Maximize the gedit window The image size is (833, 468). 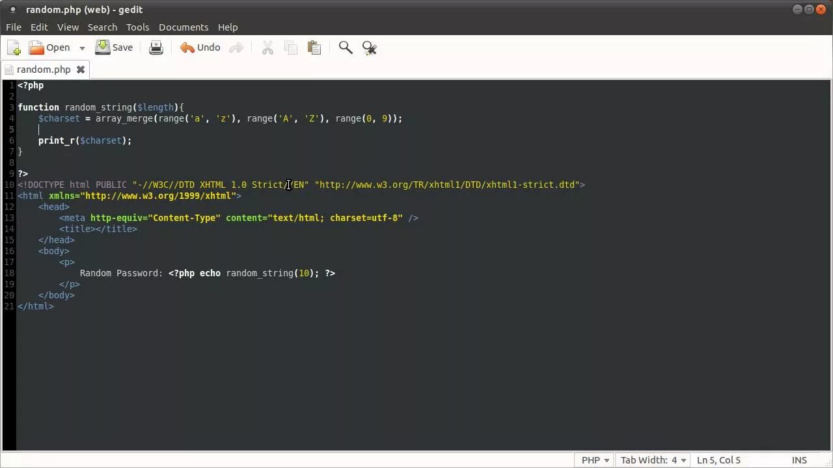point(810,9)
